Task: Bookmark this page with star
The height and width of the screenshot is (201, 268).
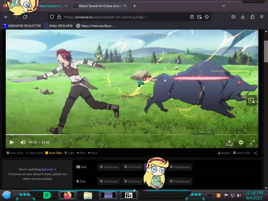Action: [x=207, y=17]
